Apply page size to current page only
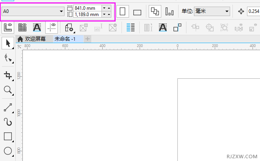 pyautogui.click(x=170, y=11)
